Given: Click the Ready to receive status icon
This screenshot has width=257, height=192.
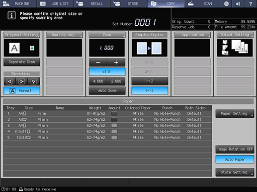Looking at the screenshot, I should [x=21, y=189].
